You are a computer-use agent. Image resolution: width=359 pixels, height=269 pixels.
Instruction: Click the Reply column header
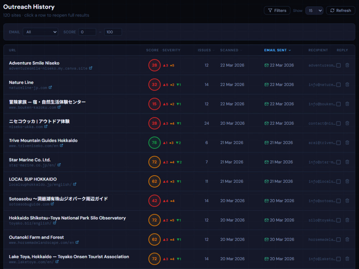[x=342, y=50]
